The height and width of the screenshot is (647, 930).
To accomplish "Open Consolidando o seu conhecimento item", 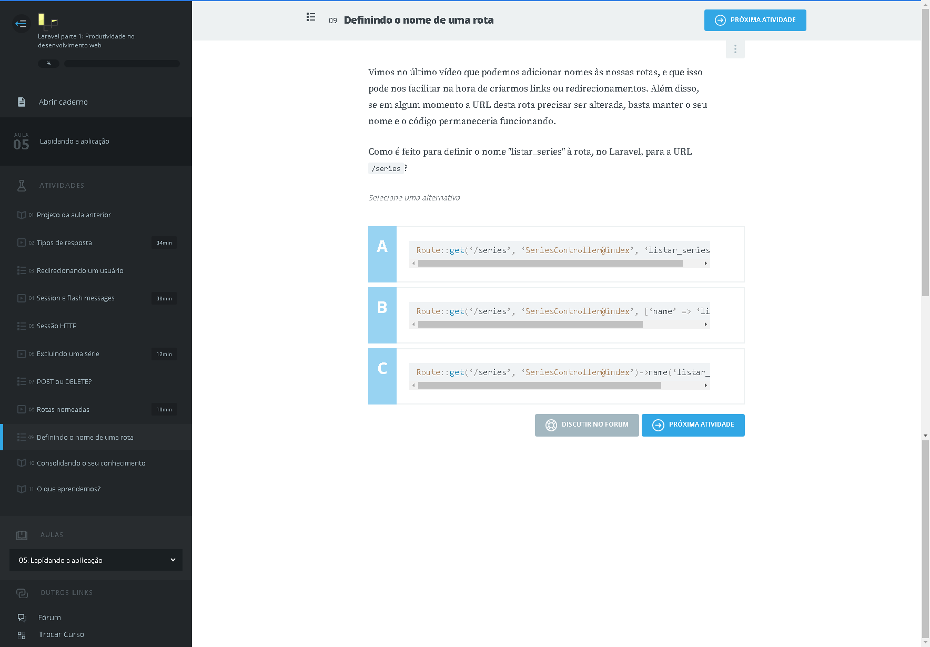I will click(x=91, y=463).
